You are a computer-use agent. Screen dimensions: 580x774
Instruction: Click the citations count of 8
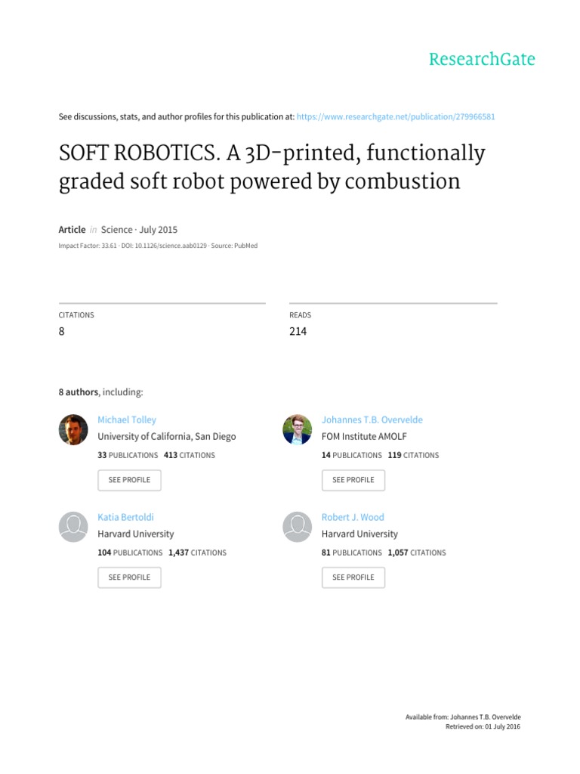[62, 331]
